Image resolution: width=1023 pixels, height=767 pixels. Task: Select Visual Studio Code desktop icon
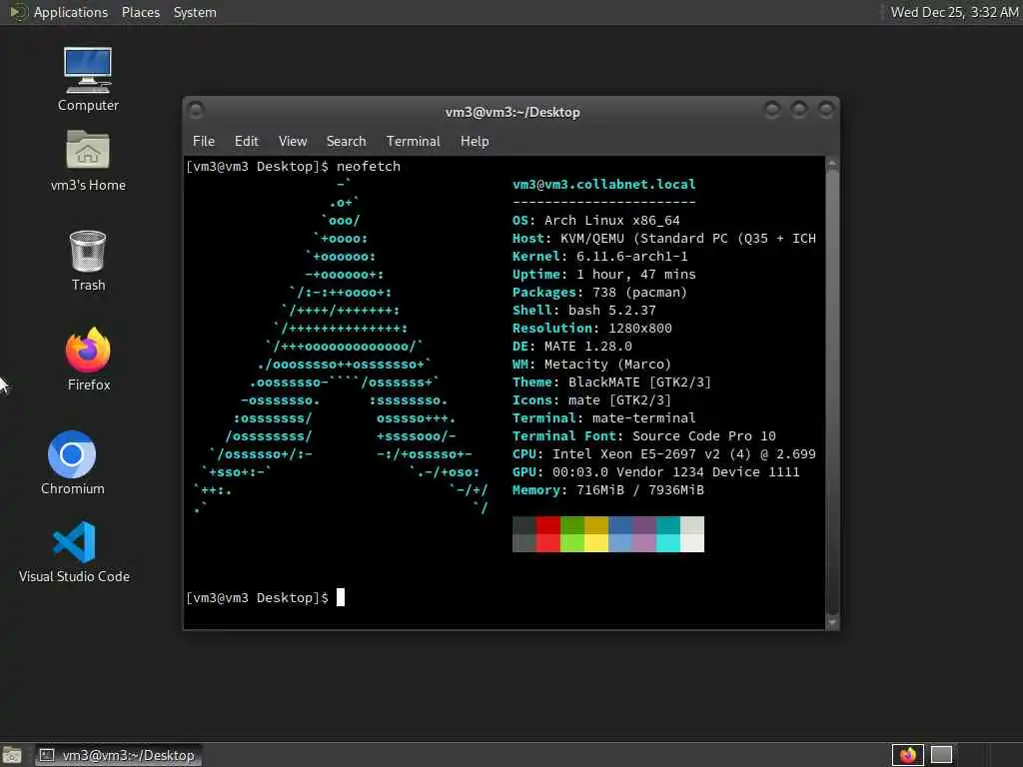(74, 551)
